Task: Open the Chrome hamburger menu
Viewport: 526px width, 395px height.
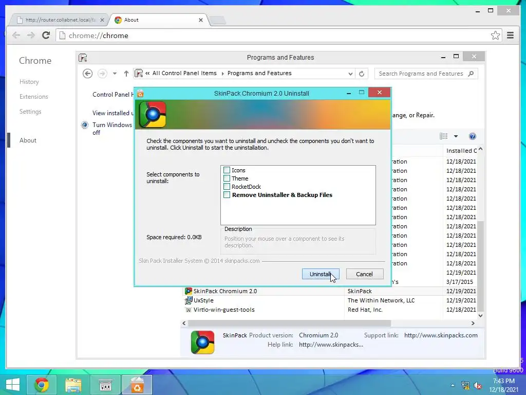Action: coord(510,35)
